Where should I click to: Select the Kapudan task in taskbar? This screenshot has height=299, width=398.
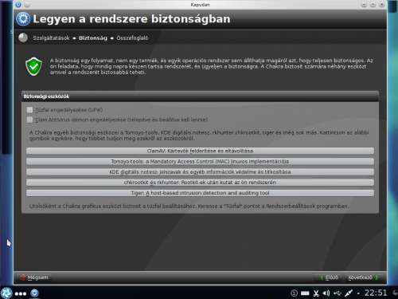[x=34, y=293]
